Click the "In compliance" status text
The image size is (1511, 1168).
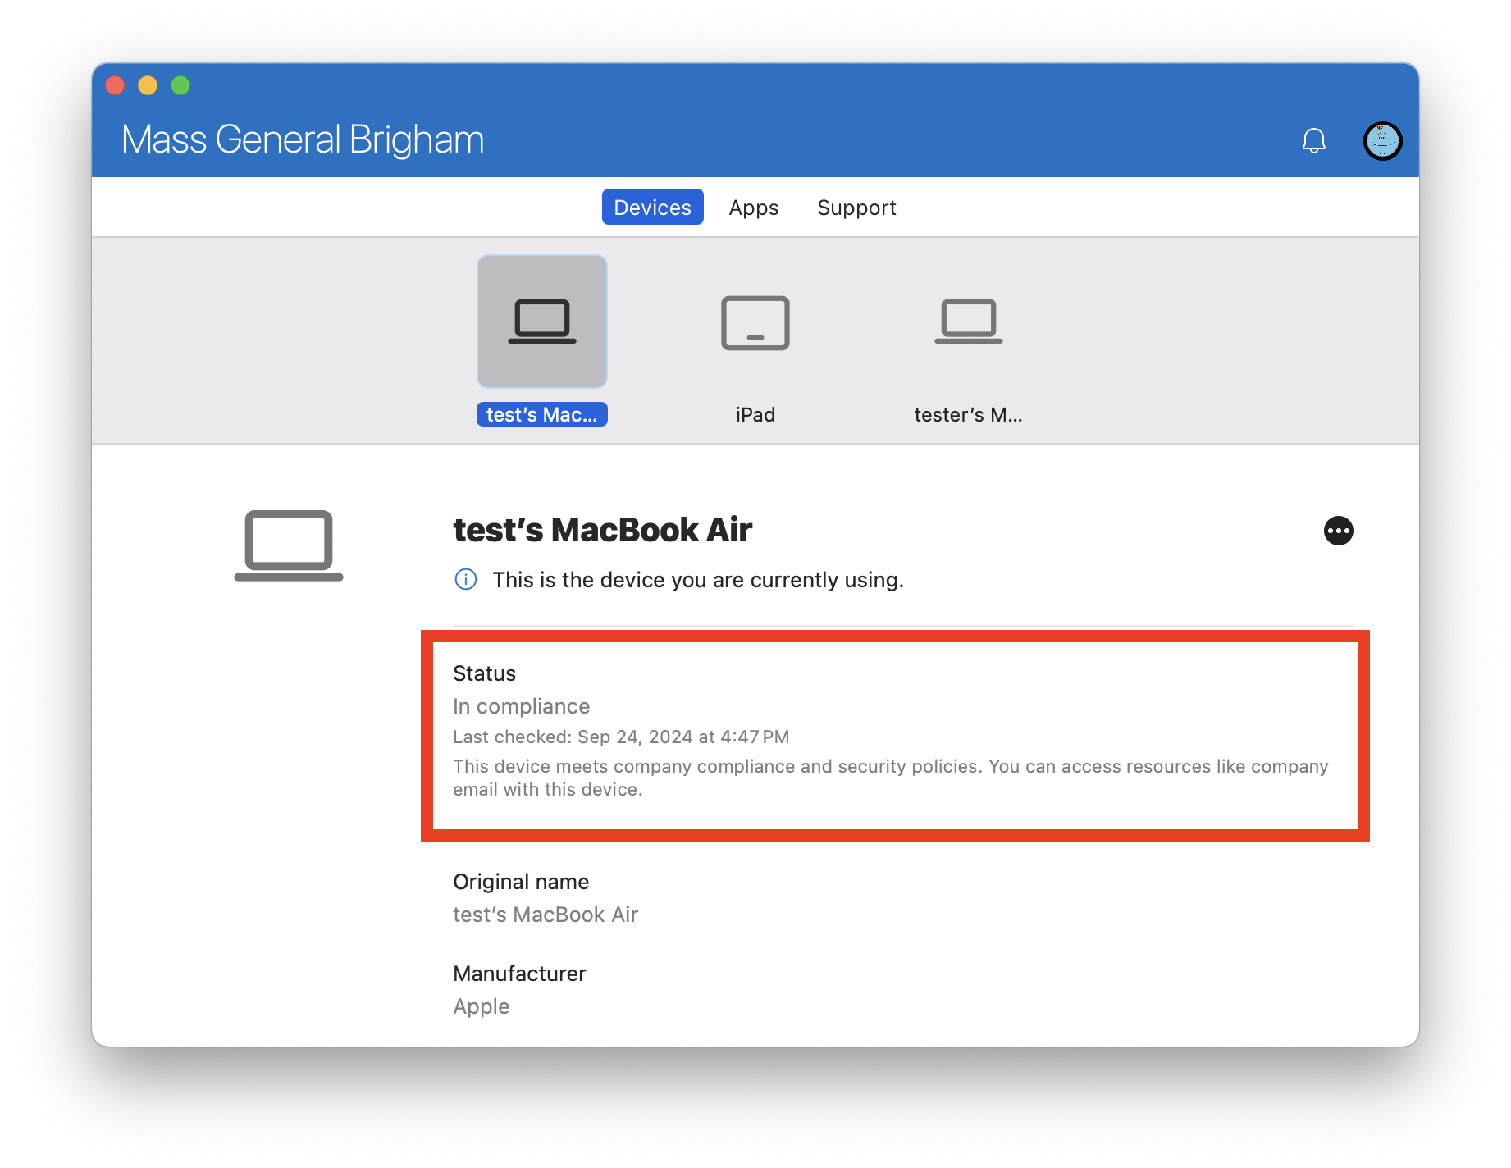click(521, 706)
